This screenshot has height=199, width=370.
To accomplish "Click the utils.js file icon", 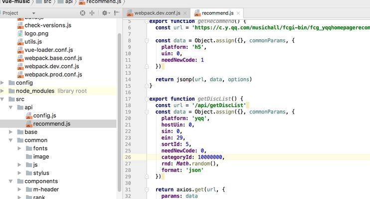I will pos(20,42).
